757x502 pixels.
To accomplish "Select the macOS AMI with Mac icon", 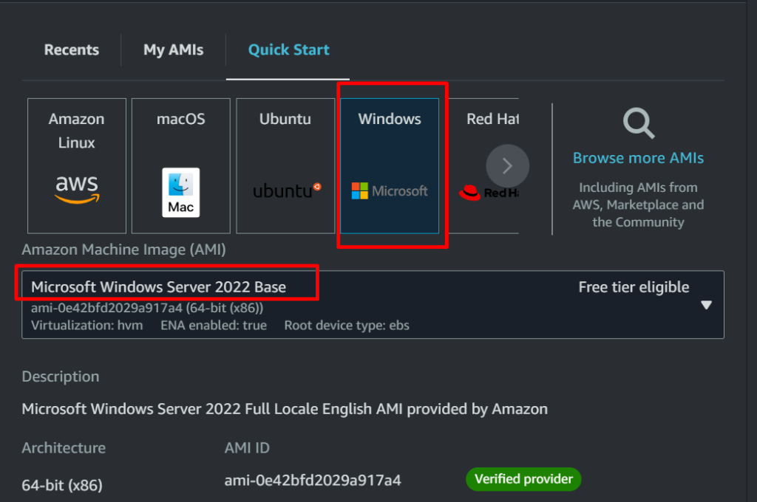I will (x=180, y=164).
